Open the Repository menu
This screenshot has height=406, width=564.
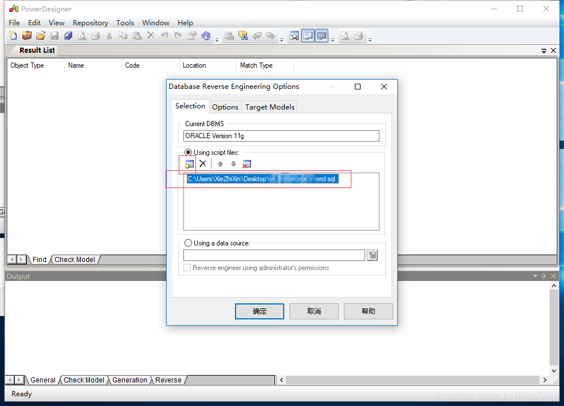tap(90, 22)
